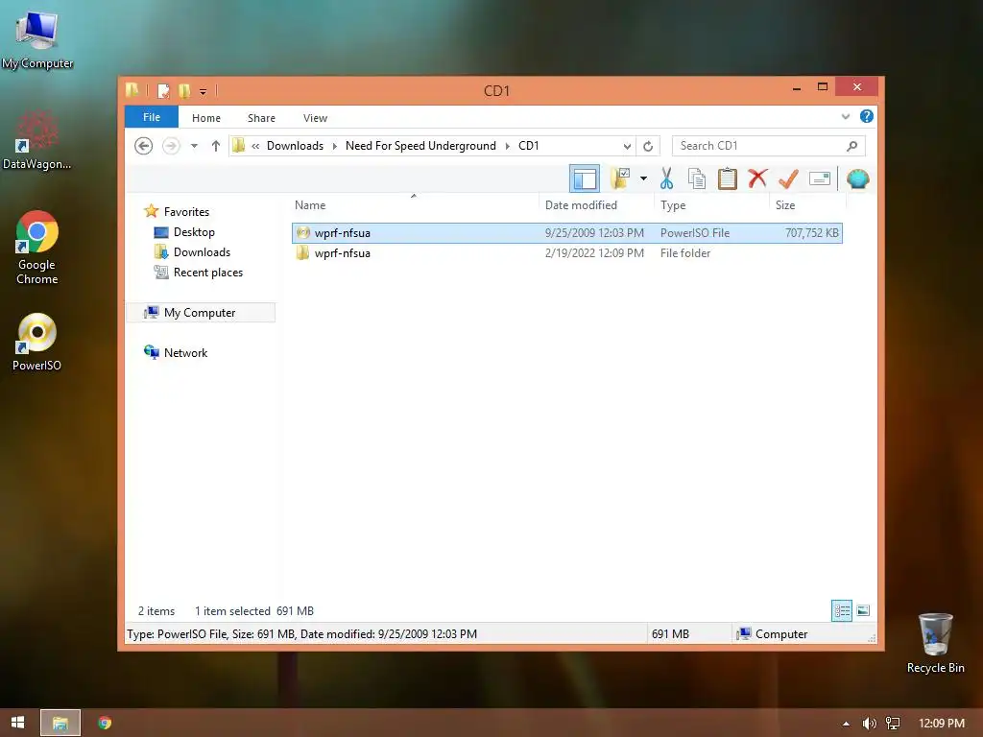This screenshot has height=737, width=983.
Task: Select My Computer in navigation pane
Action: click(201, 312)
